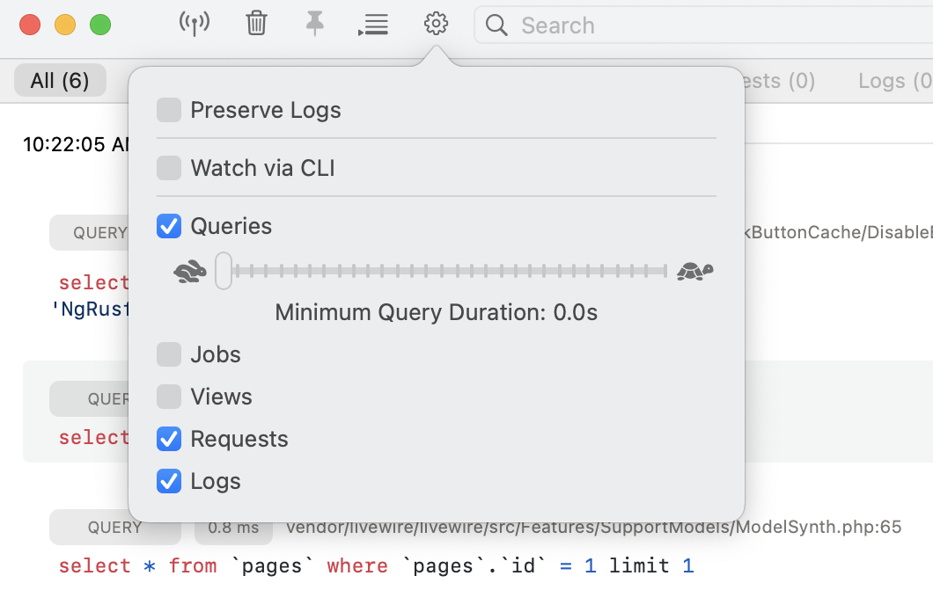Click the Minimum Query Duration slider handle
The image size is (933, 605).
tap(224, 271)
